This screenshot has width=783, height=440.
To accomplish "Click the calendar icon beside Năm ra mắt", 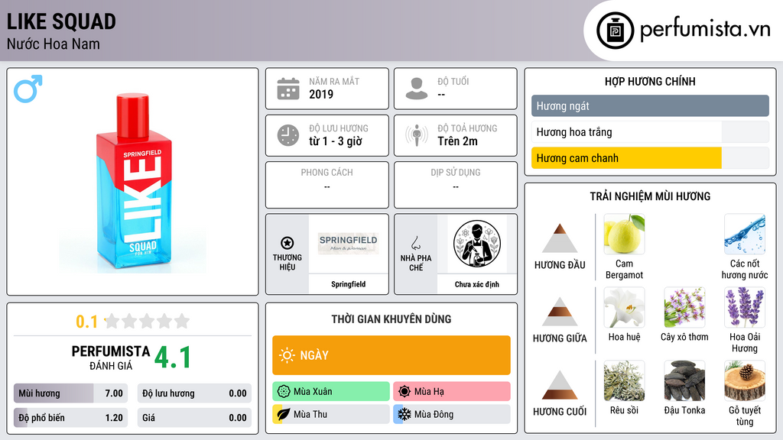I will pyautogui.click(x=288, y=89).
